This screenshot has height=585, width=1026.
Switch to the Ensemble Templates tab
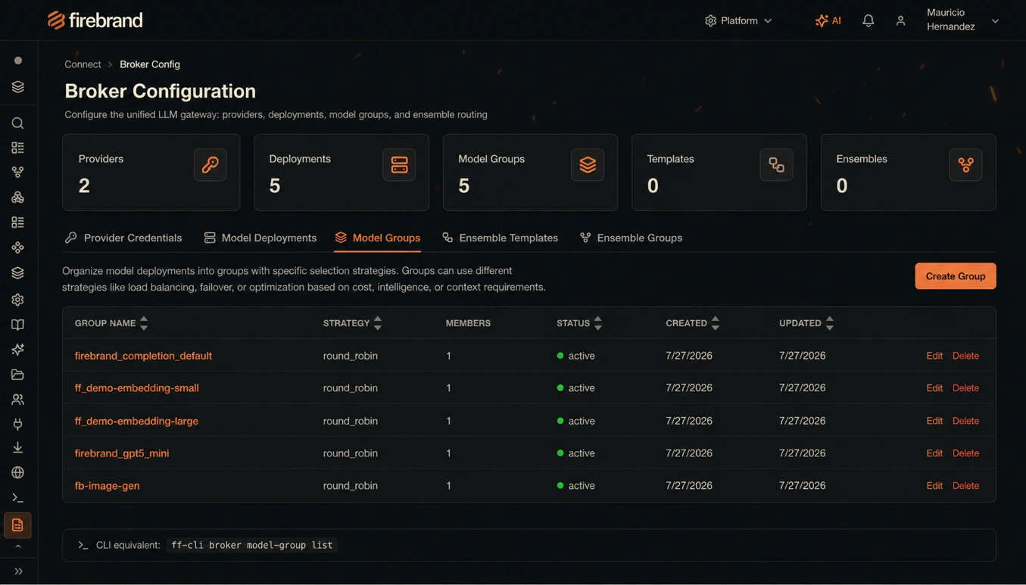pos(500,238)
